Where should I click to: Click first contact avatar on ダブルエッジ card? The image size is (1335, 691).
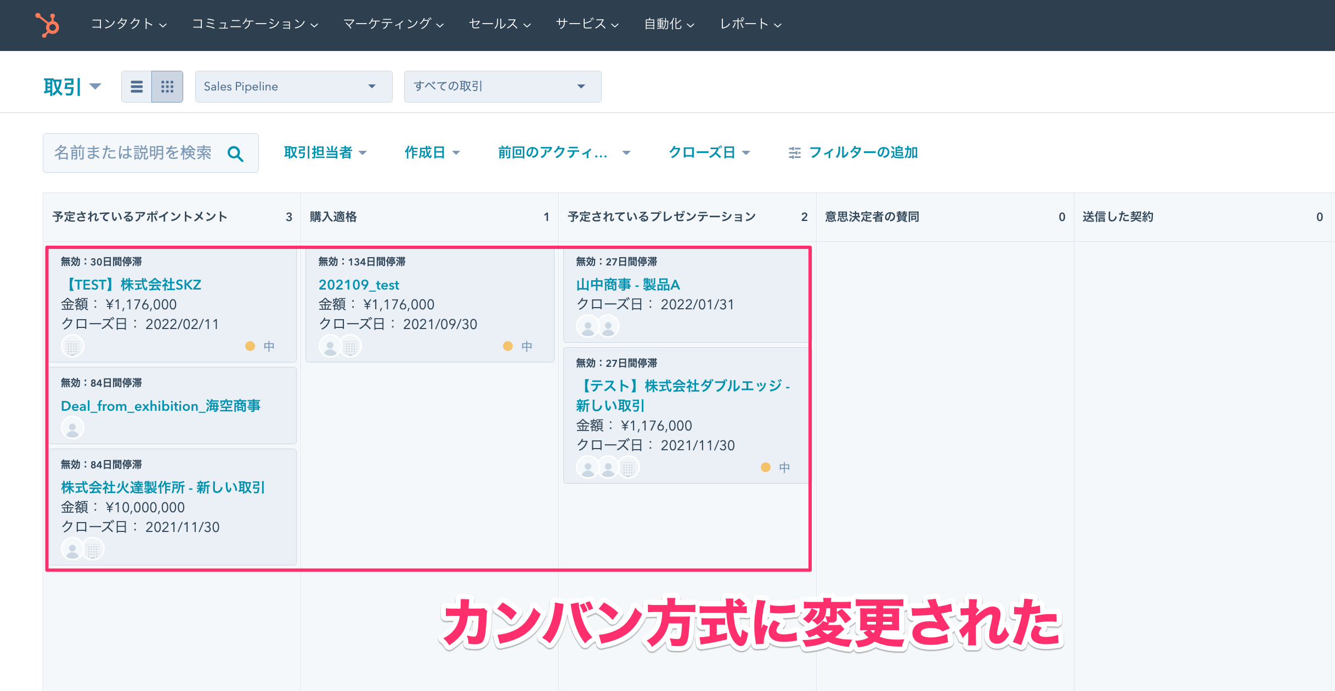[588, 468]
